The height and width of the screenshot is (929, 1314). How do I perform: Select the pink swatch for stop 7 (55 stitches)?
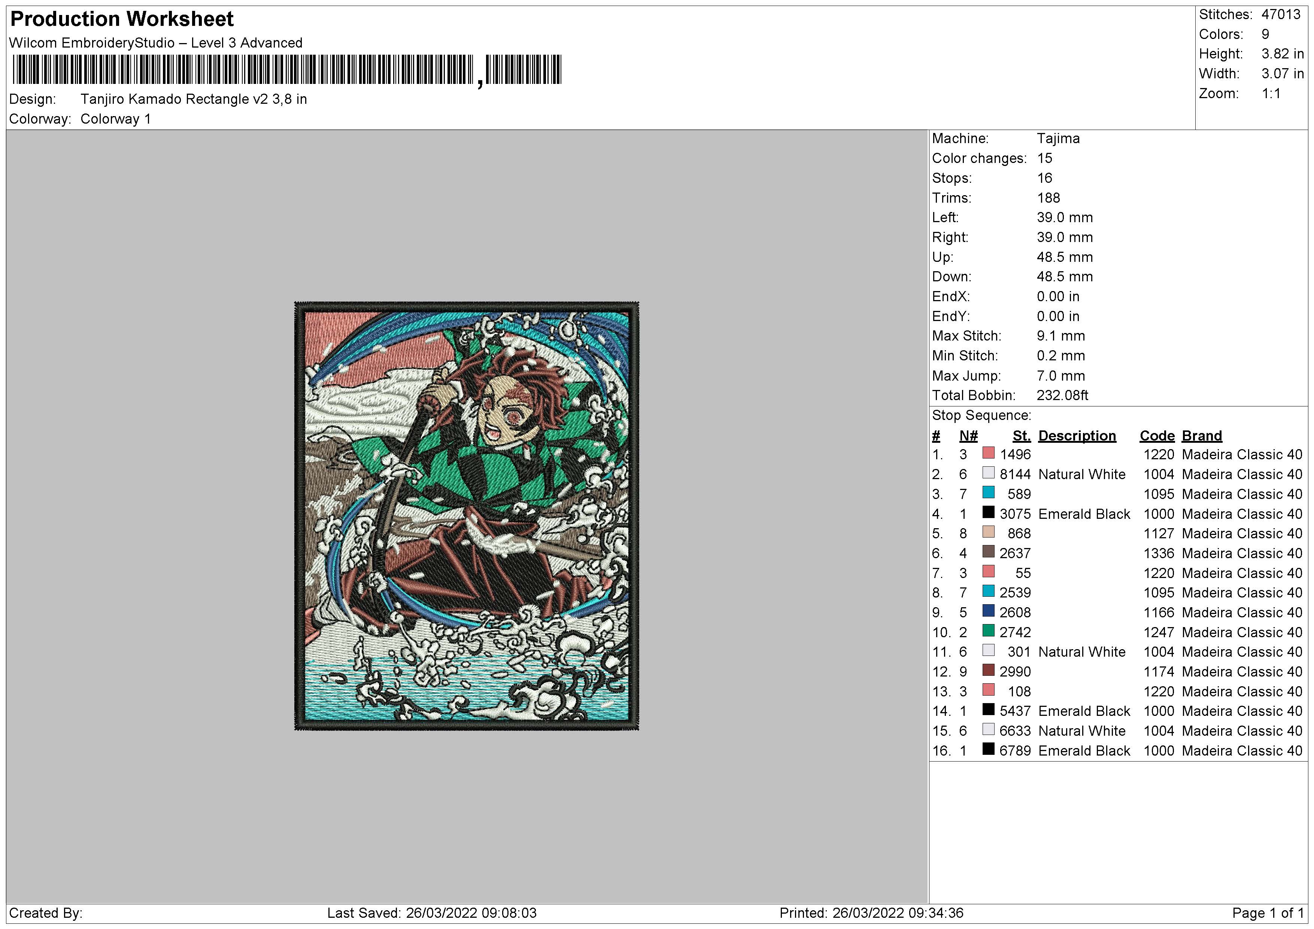[988, 571]
